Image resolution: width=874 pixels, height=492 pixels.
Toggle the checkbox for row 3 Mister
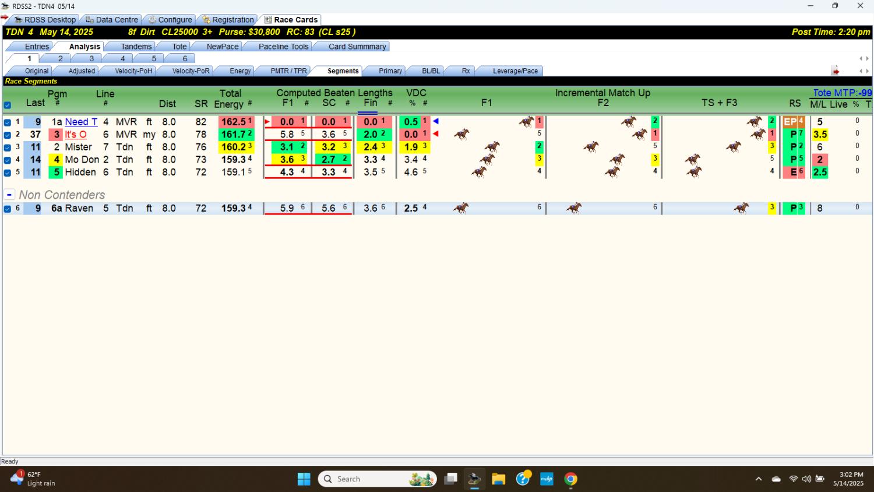(x=8, y=147)
